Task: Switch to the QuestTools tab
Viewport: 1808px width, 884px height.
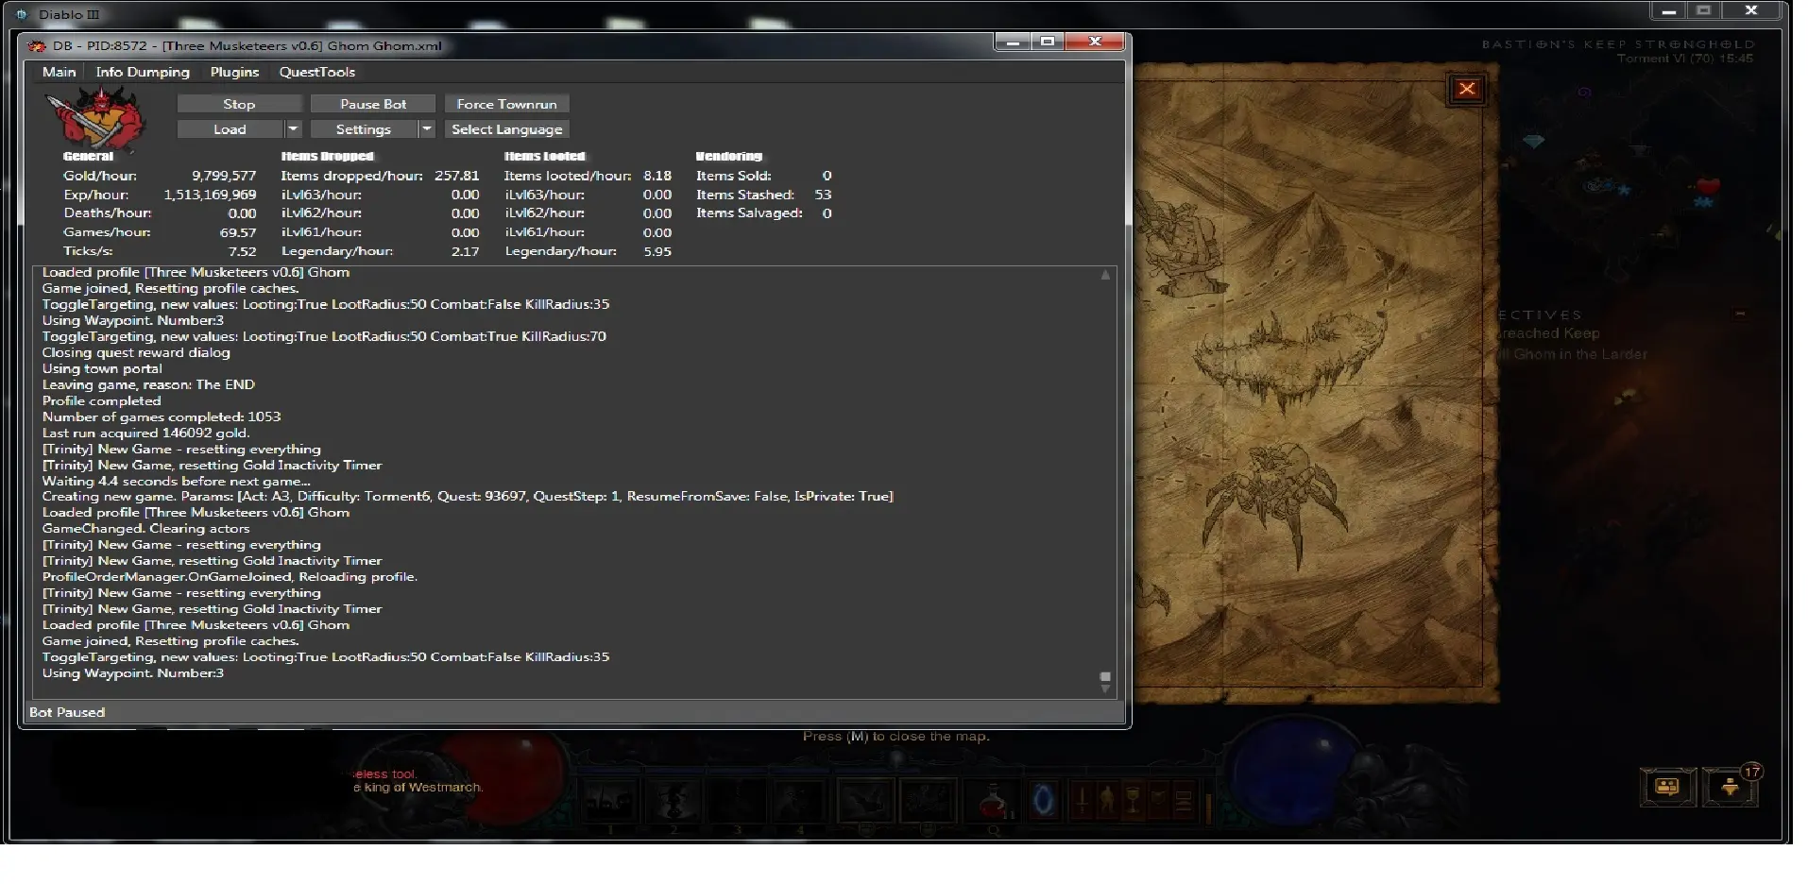Action: pos(317,72)
